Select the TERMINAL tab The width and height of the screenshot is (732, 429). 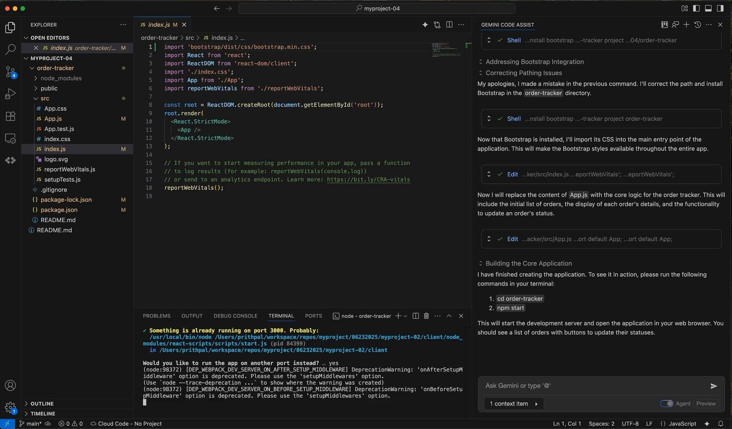[x=281, y=316]
